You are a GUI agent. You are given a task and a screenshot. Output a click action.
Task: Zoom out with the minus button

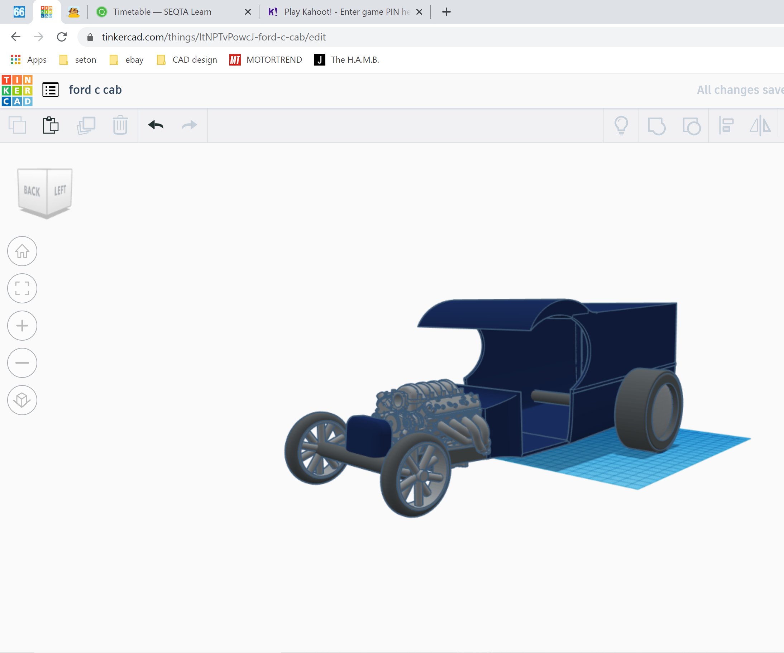22,363
